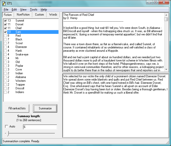Uncheck the Sam keyword checkbox
171x146 pixels.
click(5, 32)
